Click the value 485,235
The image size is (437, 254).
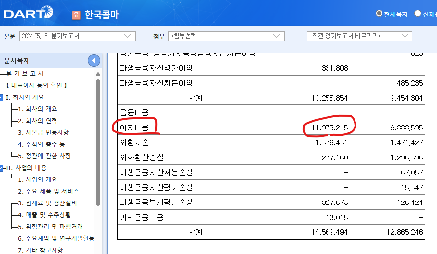point(410,83)
